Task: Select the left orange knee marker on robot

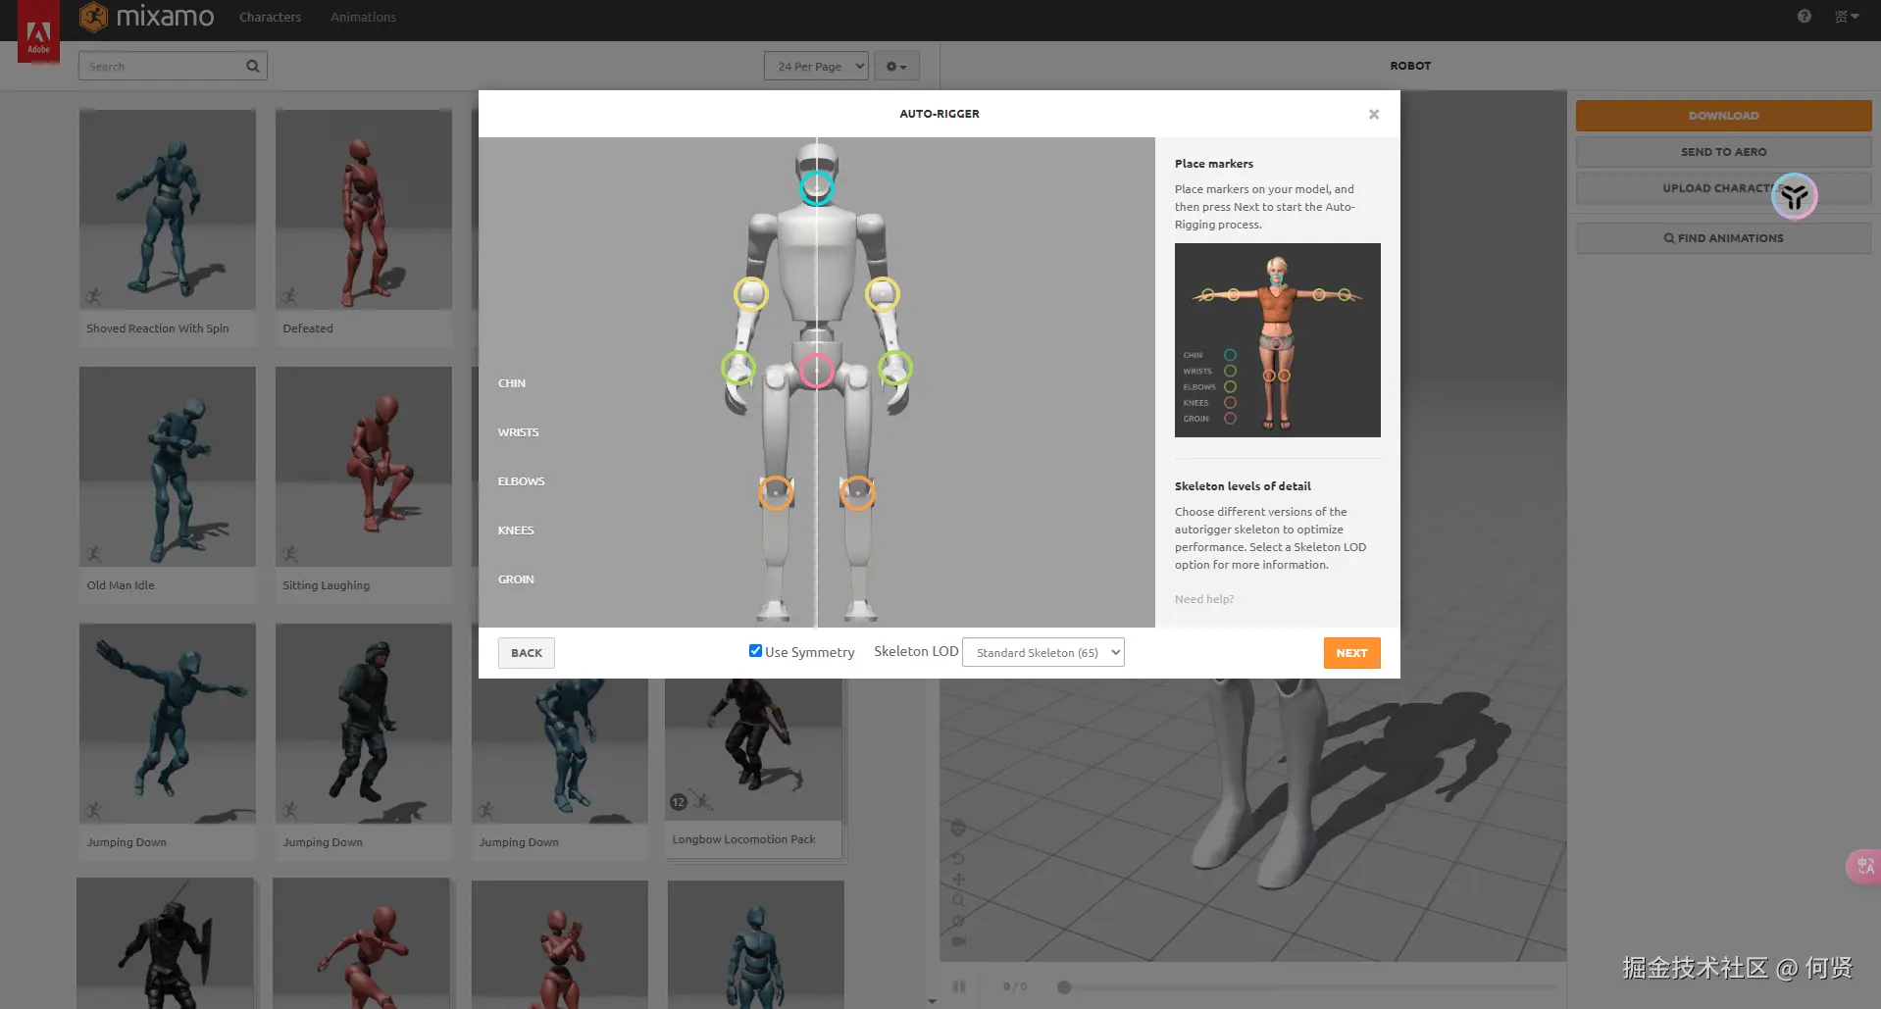Action: [776, 492]
